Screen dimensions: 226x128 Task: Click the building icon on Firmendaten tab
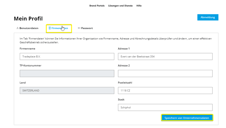click(x=50, y=28)
